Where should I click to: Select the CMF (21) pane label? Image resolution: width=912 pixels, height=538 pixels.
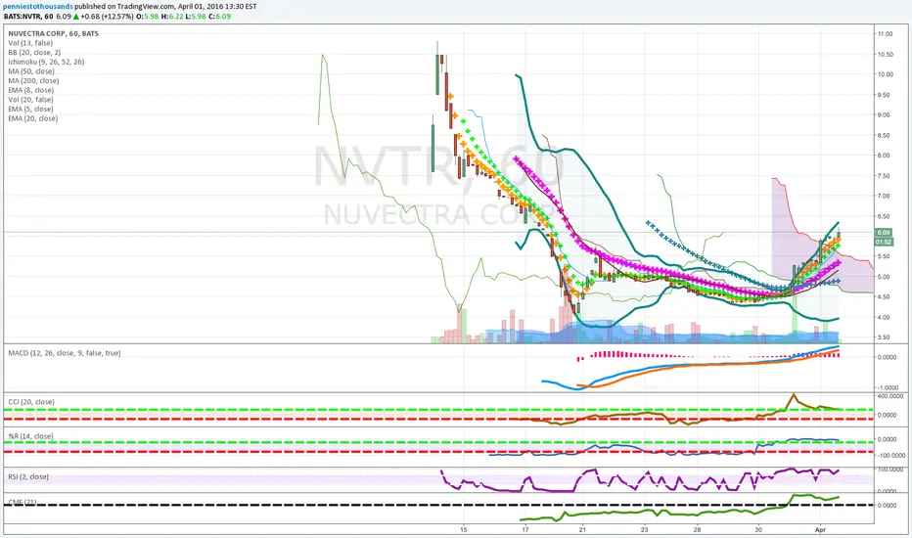pos(23,502)
